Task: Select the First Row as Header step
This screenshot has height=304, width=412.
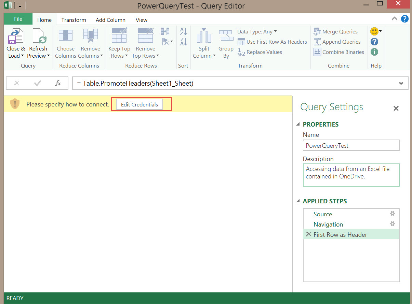Action: [351, 234]
